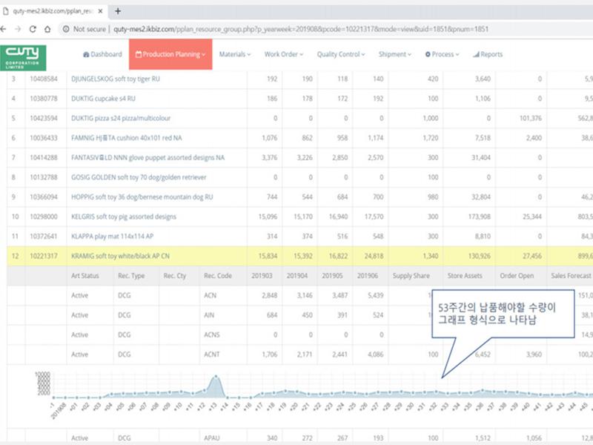The height and width of the screenshot is (445, 593).
Task: Click the 201906 week column header
Action: (368, 275)
